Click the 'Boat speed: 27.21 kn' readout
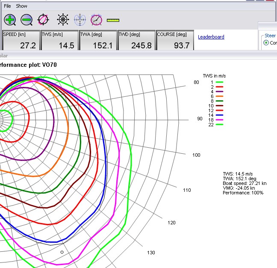 [x=245, y=183]
